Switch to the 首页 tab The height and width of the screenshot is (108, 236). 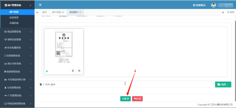[x=44, y=12]
